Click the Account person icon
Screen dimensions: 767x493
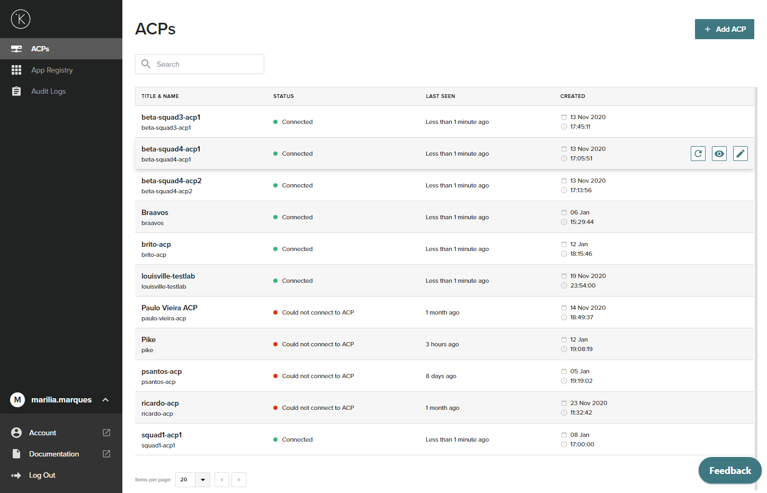[16, 433]
